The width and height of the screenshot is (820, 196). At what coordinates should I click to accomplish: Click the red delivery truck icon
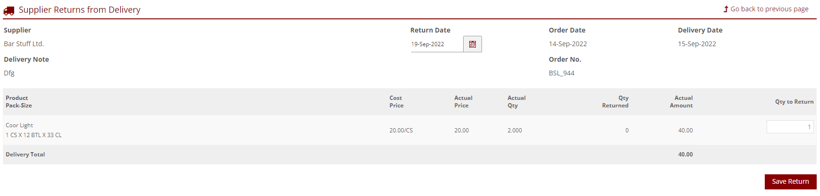(9, 10)
